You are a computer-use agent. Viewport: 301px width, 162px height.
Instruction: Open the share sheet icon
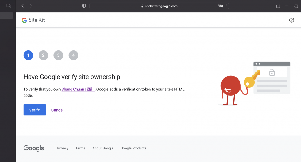(x=278, y=6)
